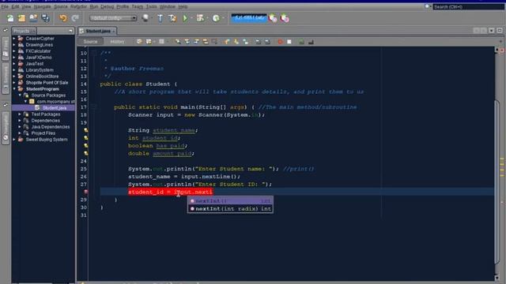Open the editor documents list dropdown arrow

pos(491,31)
